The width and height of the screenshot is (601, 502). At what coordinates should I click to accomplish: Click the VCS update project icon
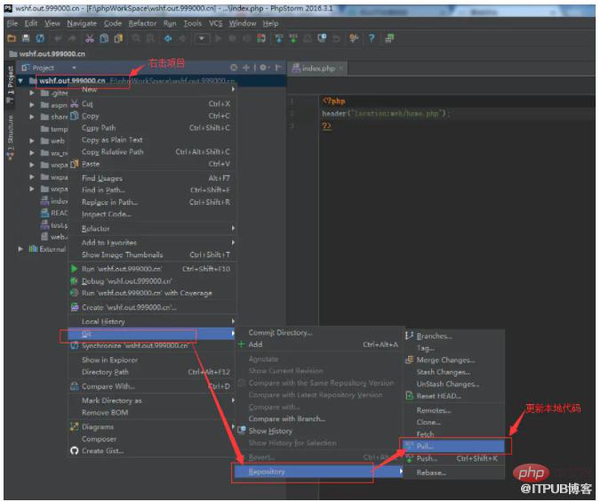[279, 38]
